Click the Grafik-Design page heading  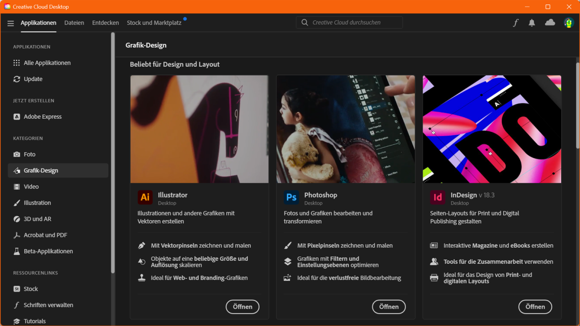(x=146, y=45)
